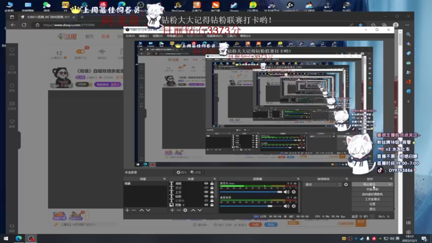Viewport: 432px width, 243px height.
Task: Open the Steam desktop shortcut
Action: coord(234,6)
